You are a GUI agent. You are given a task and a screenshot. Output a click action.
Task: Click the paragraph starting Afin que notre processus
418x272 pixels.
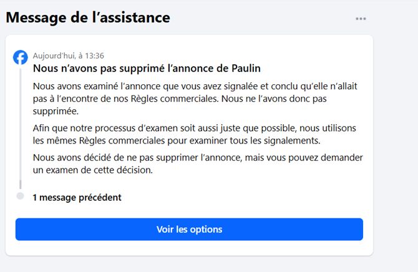coord(194,134)
